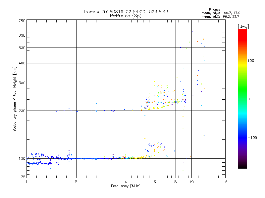Click the '[deg]' colorbar label
This screenshot has height=198, width=265.
(243, 27)
